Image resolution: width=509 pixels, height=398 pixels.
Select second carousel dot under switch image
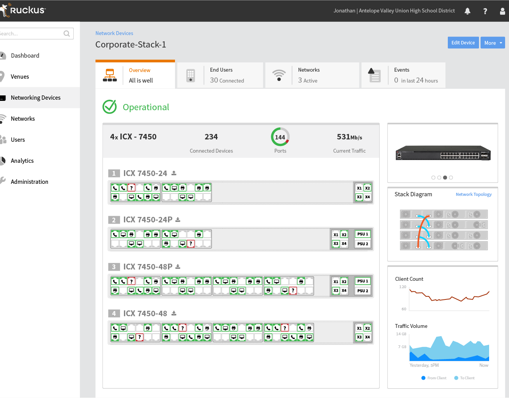(x=439, y=178)
